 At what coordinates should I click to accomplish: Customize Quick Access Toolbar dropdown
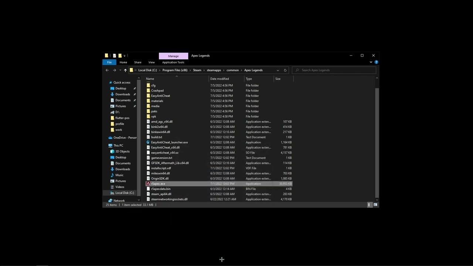click(x=125, y=56)
